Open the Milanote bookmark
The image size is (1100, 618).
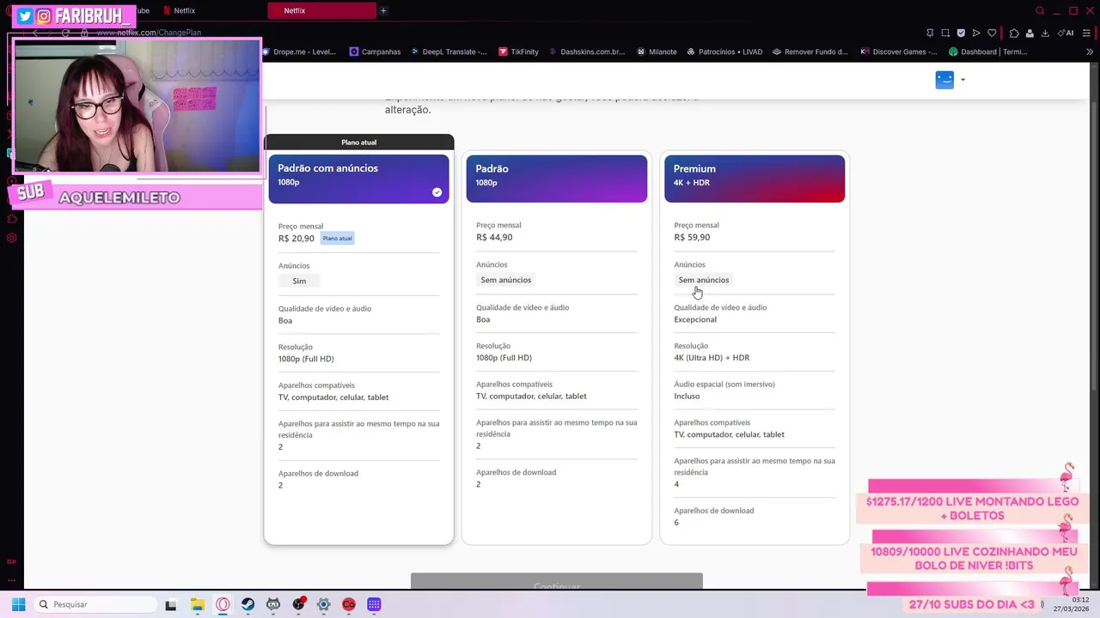tap(657, 51)
